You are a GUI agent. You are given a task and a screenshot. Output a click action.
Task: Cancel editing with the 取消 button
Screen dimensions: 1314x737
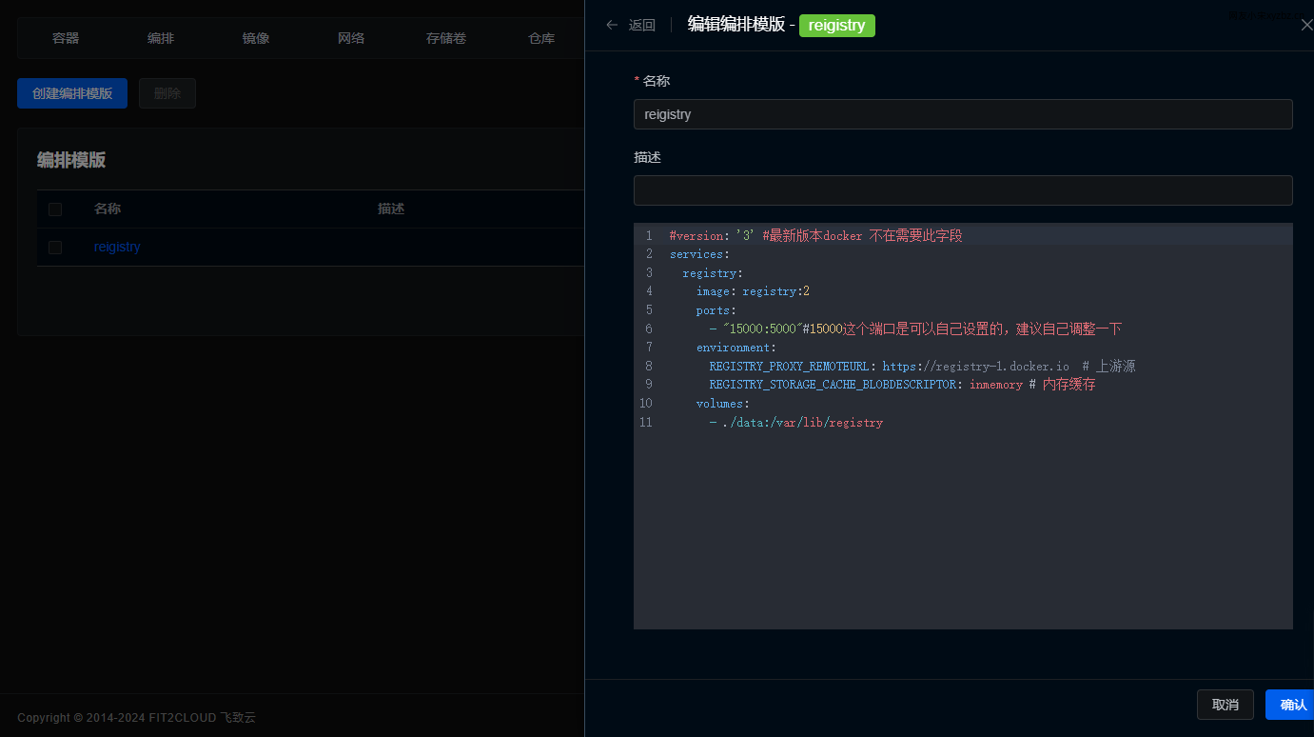coord(1225,705)
